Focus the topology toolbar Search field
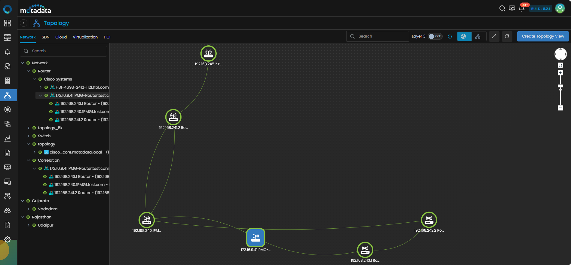The height and width of the screenshot is (265, 571). tap(378, 36)
